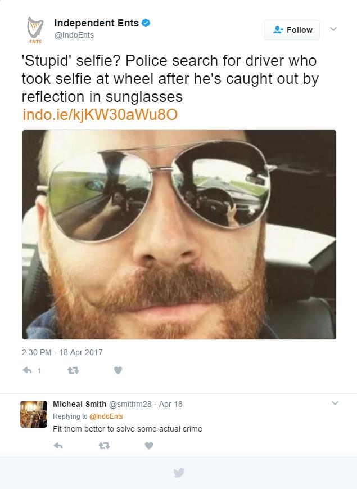Click the @IndoEnts mention in the reply
357x489 pixels.
[x=106, y=416]
